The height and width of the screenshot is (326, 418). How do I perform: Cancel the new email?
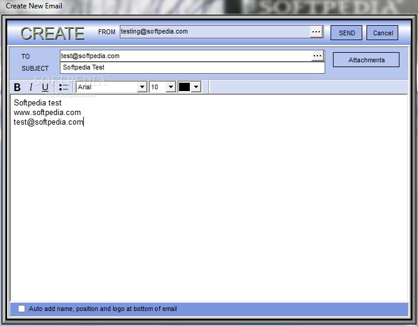[383, 33]
